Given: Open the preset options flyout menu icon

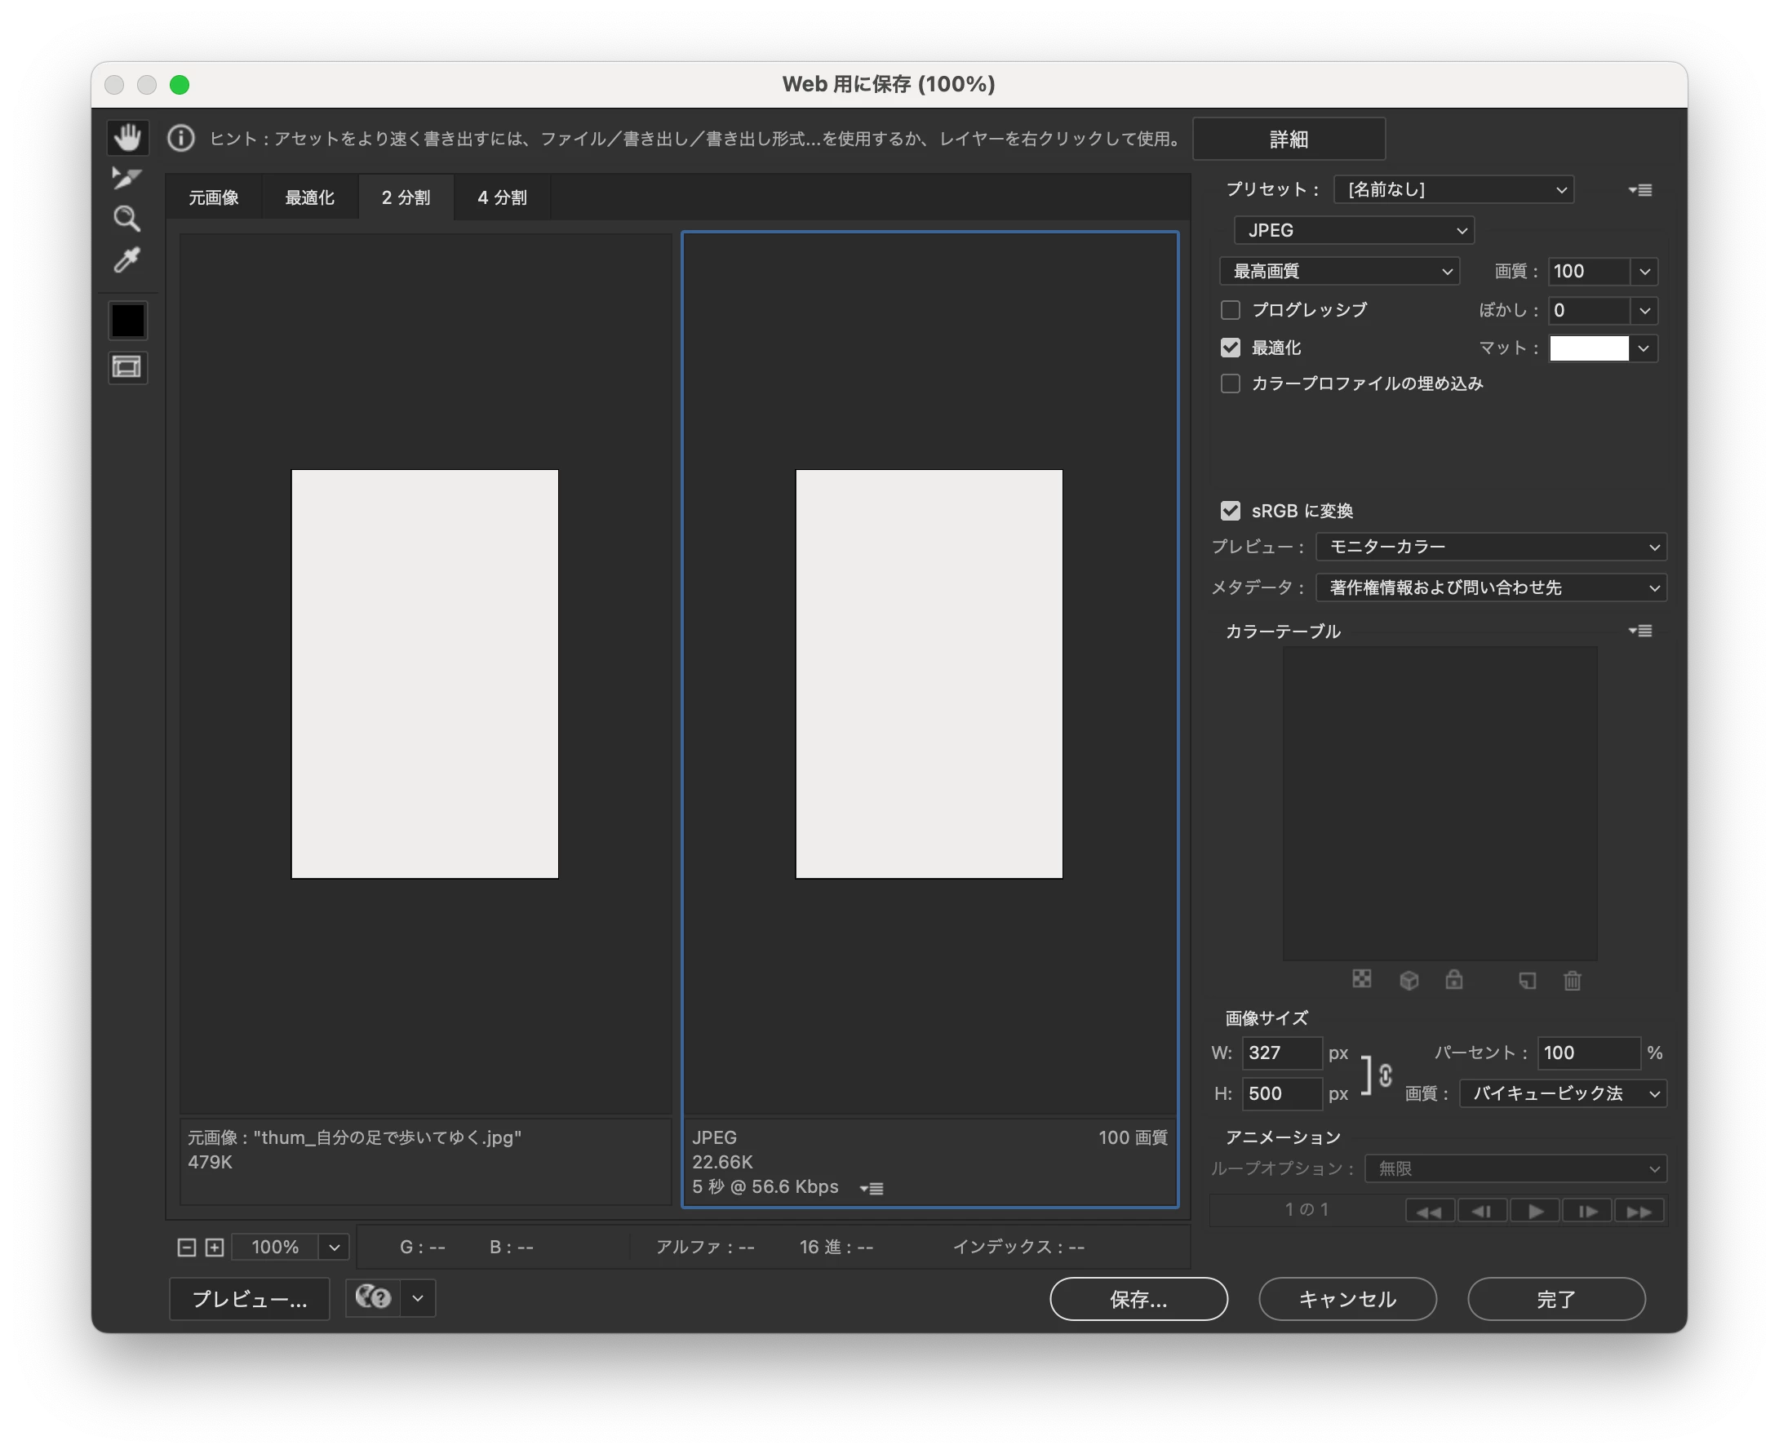Looking at the screenshot, I should coord(1640,190).
